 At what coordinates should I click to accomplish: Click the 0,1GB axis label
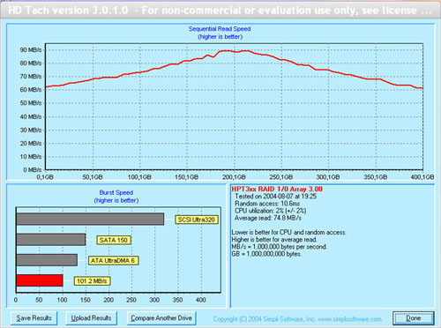(x=45, y=177)
